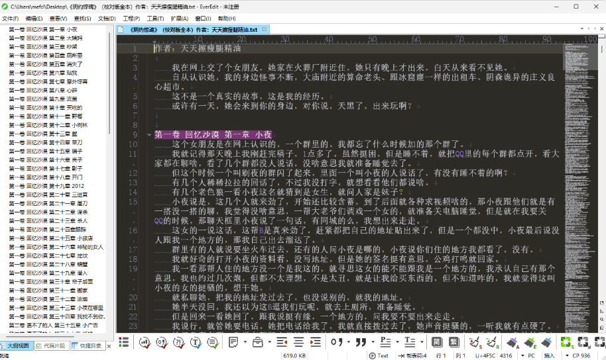Click the first circled chart check icon
The image size is (606, 360).
145,342
